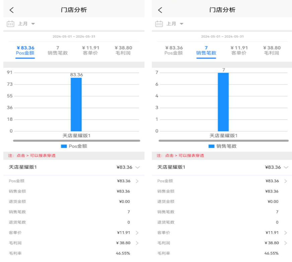Image resolution: width=292 pixels, height=262 pixels.
Task: Toggle 销售笔数 legend swatch in right chart
Action: 211,146
